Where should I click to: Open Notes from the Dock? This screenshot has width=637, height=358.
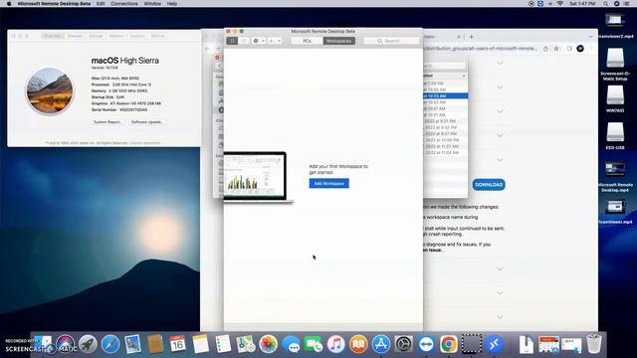tap(200, 344)
